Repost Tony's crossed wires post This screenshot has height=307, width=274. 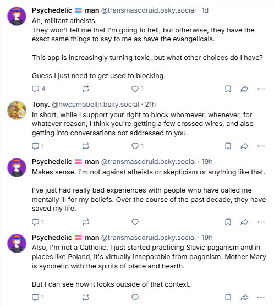[85, 146]
